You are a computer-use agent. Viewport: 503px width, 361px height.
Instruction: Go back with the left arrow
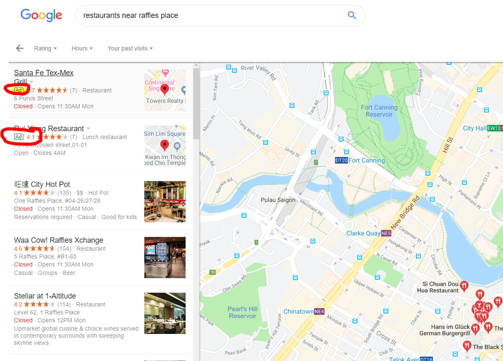[x=20, y=48]
